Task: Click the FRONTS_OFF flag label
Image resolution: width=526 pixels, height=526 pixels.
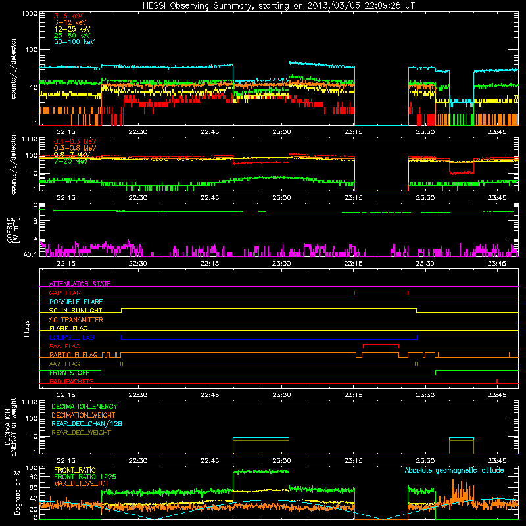Action: (69, 373)
